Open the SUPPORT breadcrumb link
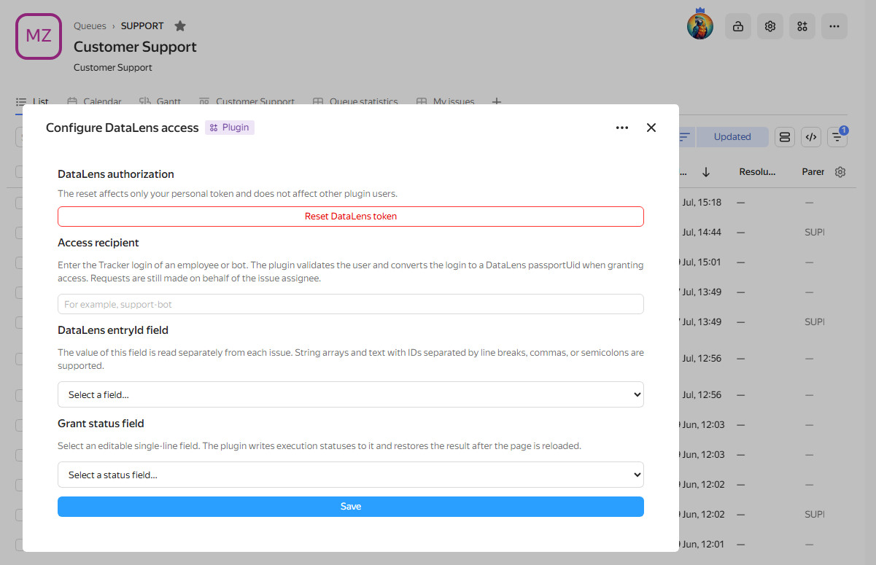Viewport: 876px width, 565px height. tap(142, 26)
